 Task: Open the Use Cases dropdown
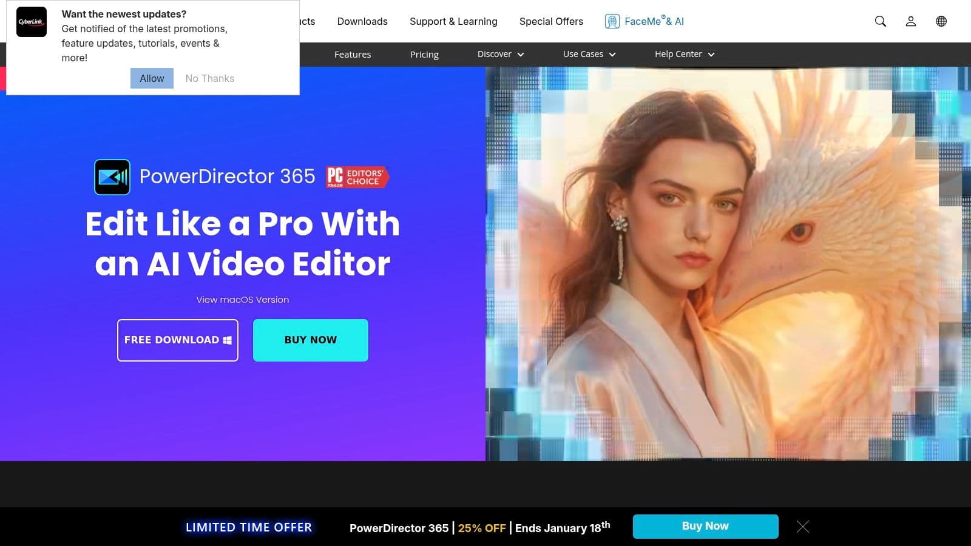588,54
